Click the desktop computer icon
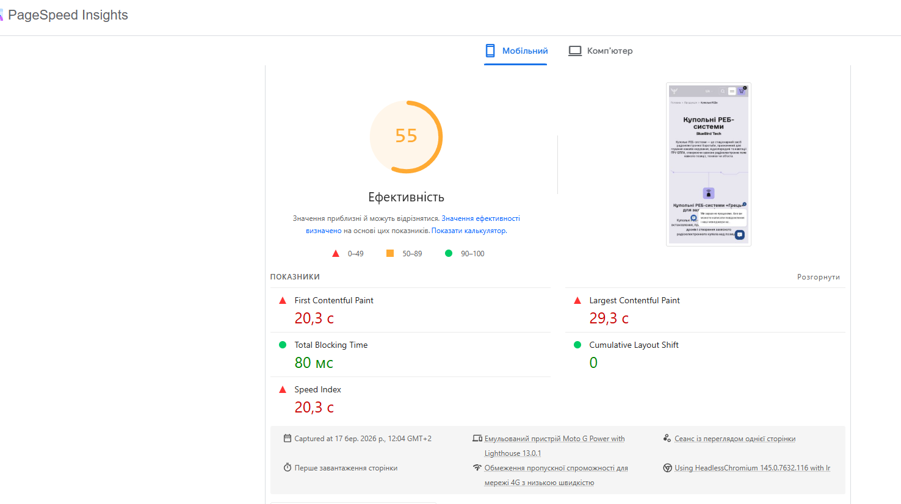Viewport: 901px width, 504px height. [575, 51]
